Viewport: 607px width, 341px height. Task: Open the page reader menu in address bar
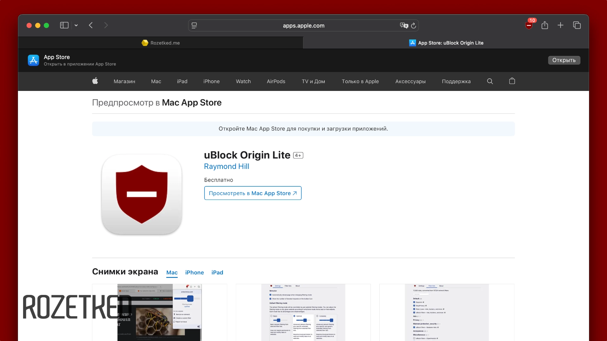[194, 26]
